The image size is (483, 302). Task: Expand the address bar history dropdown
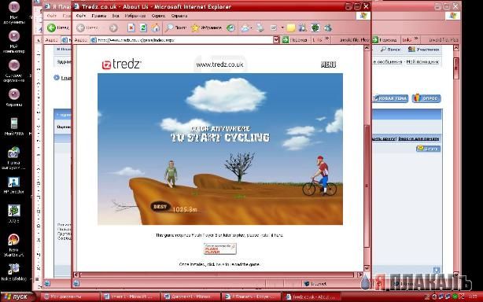276,40
